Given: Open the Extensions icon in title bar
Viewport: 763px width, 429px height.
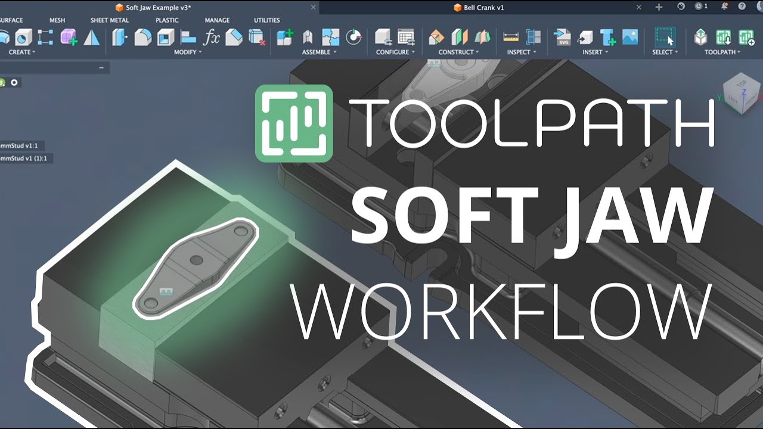Looking at the screenshot, I should pos(681,7).
